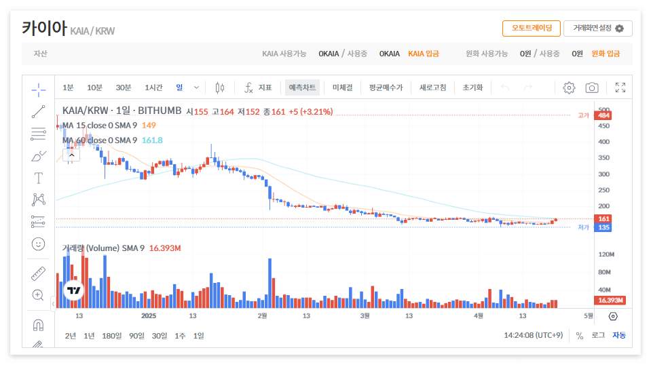Select the ruler measure tool
The image size is (651, 365).
(x=38, y=274)
